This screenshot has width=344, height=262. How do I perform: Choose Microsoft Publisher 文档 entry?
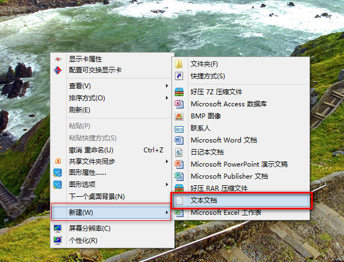tap(241, 176)
